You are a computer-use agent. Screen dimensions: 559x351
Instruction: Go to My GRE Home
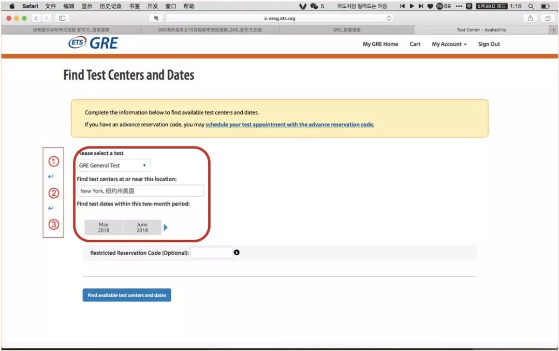coord(380,44)
